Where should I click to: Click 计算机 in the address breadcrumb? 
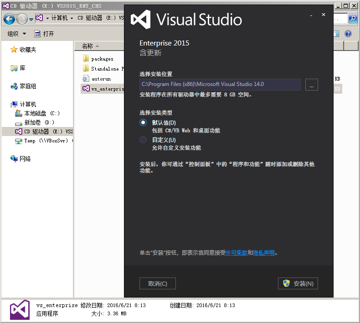click(x=59, y=18)
